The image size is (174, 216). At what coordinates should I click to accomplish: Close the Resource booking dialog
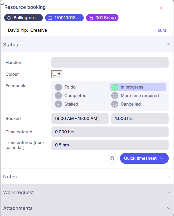pyautogui.click(x=161, y=8)
